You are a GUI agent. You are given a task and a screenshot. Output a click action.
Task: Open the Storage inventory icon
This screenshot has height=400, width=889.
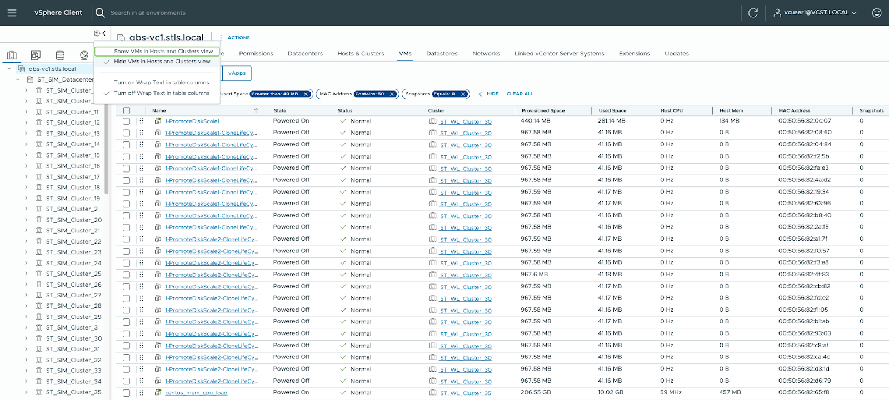tap(60, 55)
